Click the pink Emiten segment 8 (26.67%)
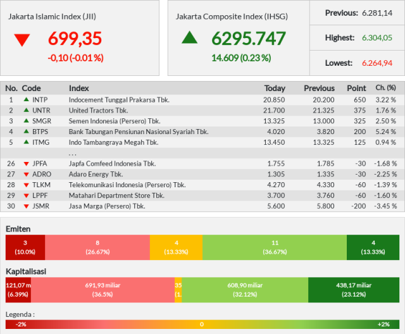 click(97, 247)
